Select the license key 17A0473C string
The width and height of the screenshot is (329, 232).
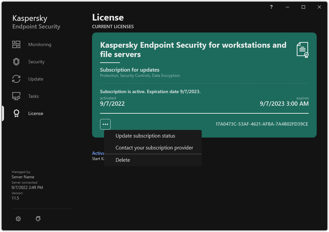[261, 124]
